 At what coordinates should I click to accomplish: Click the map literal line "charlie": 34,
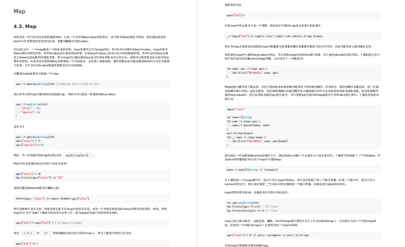pyautogui.click(x=31, y=112)
